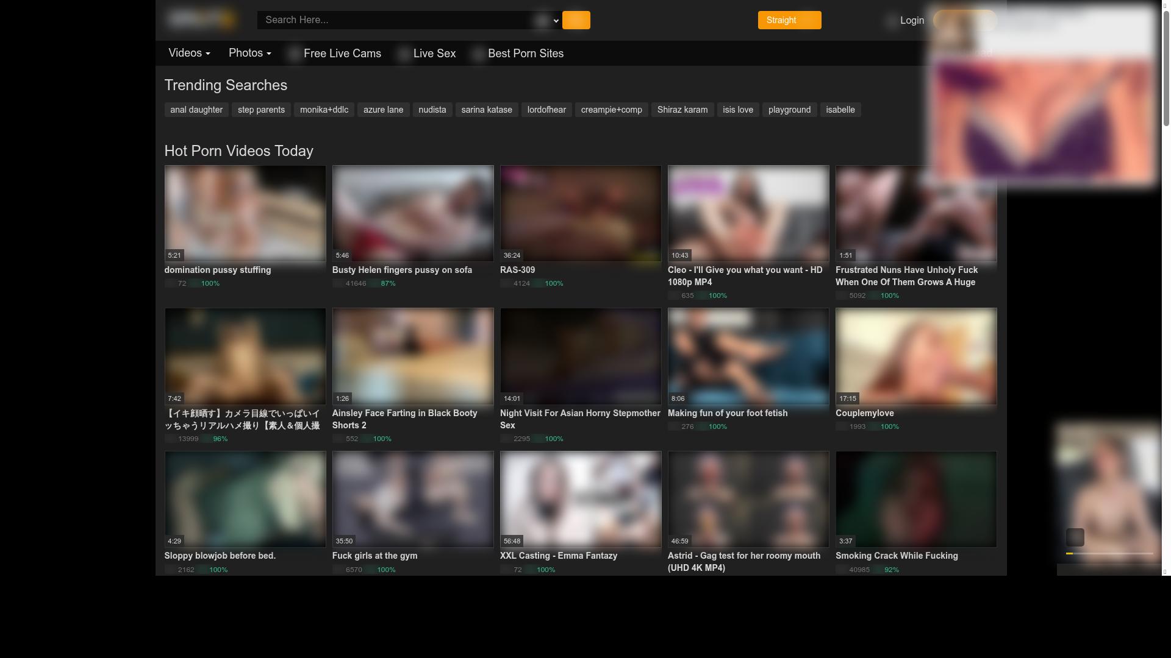Expand the Videos dropdown
This screenshot has height=658, width=1171.
click(188, 53)
